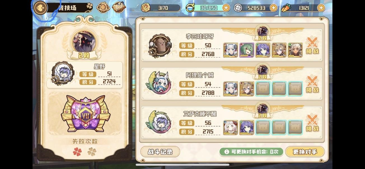Tap the info icon on the opponent refresh counter
365x169 pixels.
click(x=226, y=152)
